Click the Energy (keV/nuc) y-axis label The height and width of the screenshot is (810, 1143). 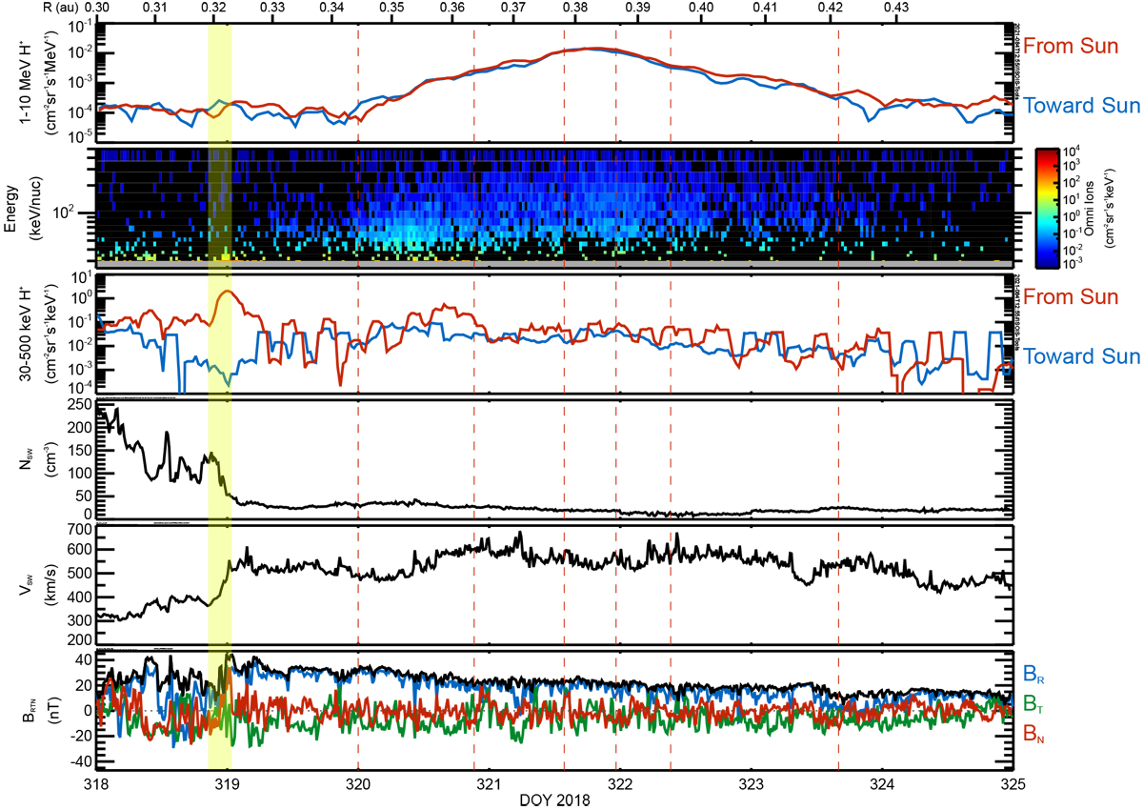(x=30, y=204)
